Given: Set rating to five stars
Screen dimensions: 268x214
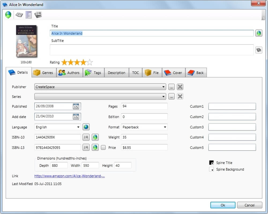Looking at the screenshot, I should pyautogui.click(x=90, y=62).
